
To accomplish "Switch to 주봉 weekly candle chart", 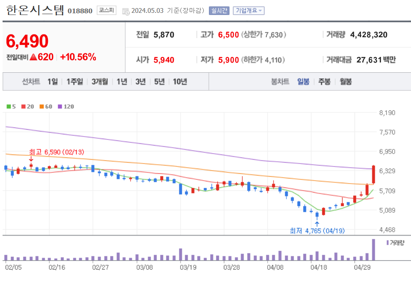I will point(324,82).
